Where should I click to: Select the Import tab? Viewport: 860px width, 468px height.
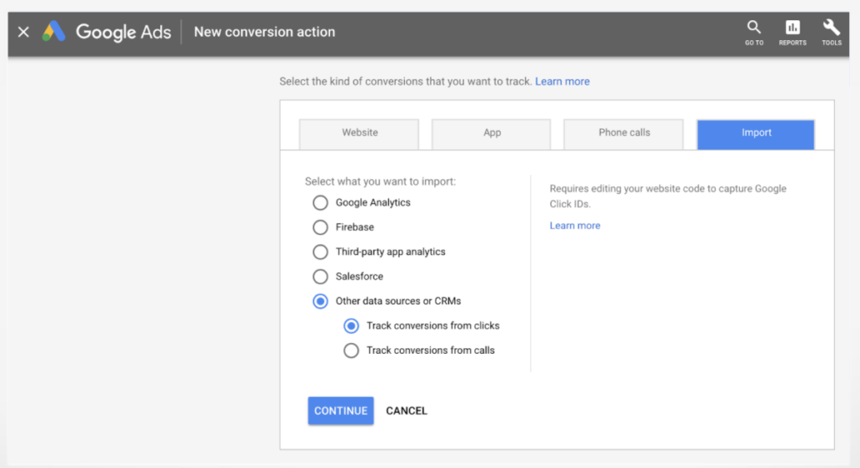756,134
